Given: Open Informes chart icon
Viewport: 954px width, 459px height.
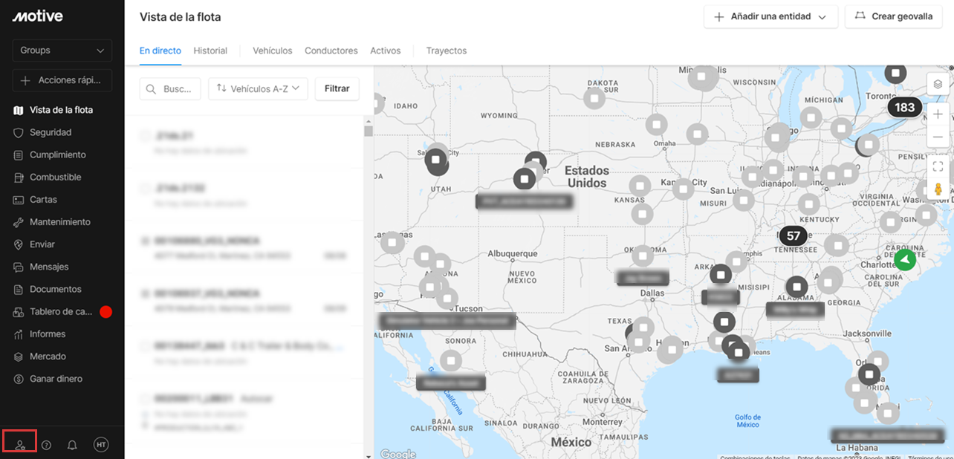Looking at the screenshot, I should (19, 334).
